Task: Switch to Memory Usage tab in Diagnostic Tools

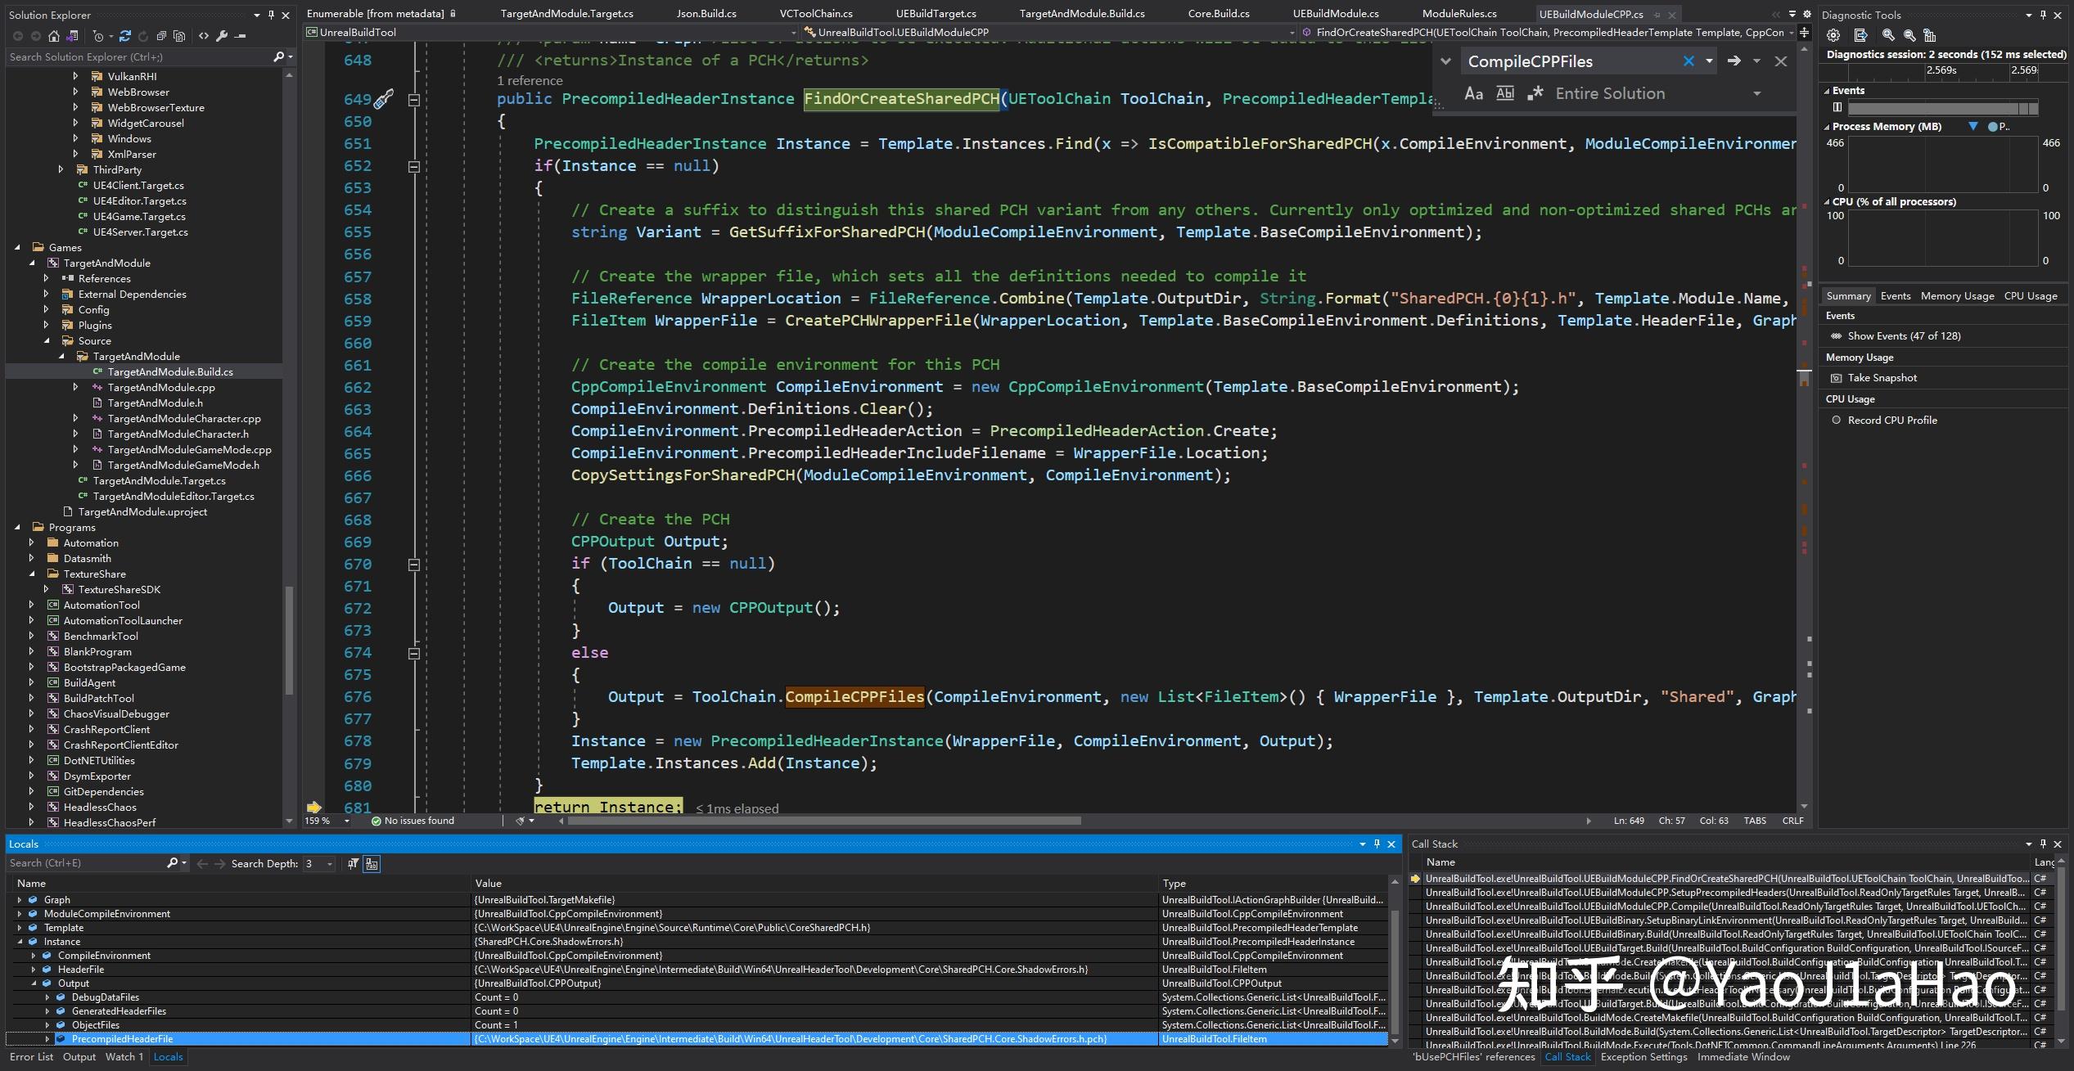Action: point(1957,296)
